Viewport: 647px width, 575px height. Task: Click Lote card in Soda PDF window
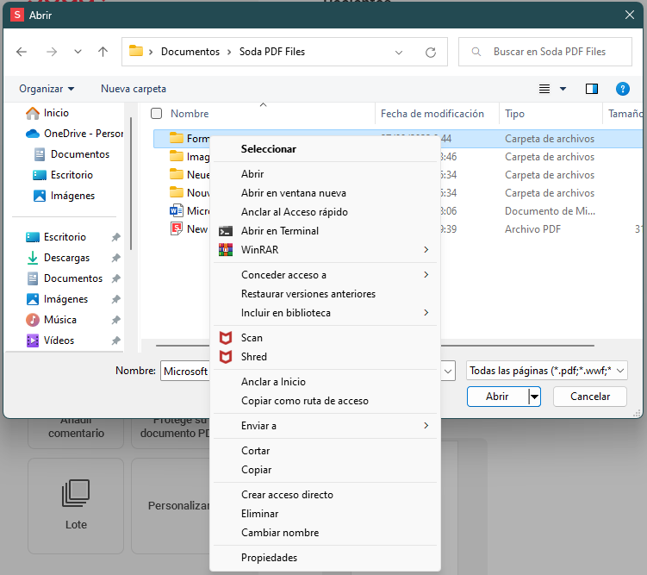[x=76, y=506]
